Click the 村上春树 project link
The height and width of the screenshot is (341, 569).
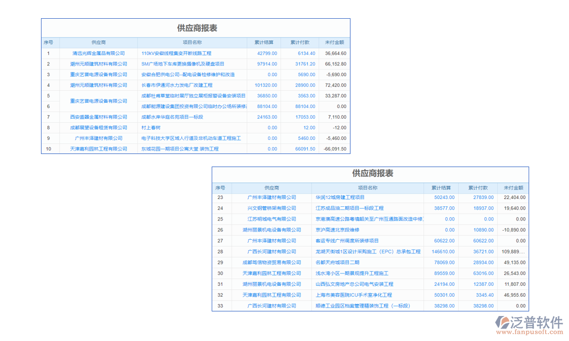tap(151, 127)
